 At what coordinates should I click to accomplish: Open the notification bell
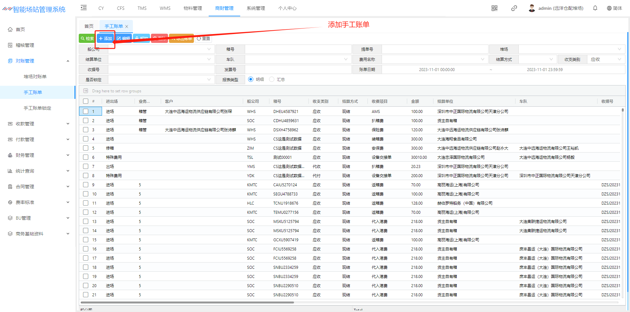pyautogui.click(x=595, y=8)
